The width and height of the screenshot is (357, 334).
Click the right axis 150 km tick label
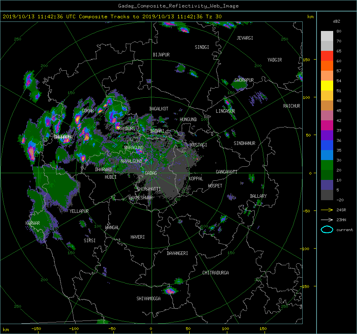tap(307, 60)
